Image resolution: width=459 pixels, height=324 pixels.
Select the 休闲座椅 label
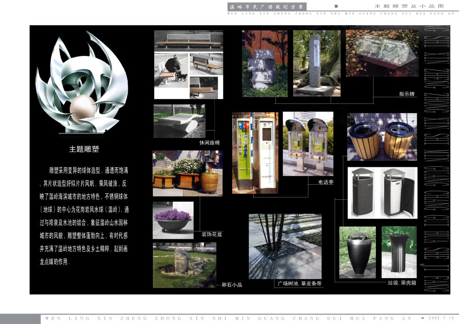(x=209, y=143)
